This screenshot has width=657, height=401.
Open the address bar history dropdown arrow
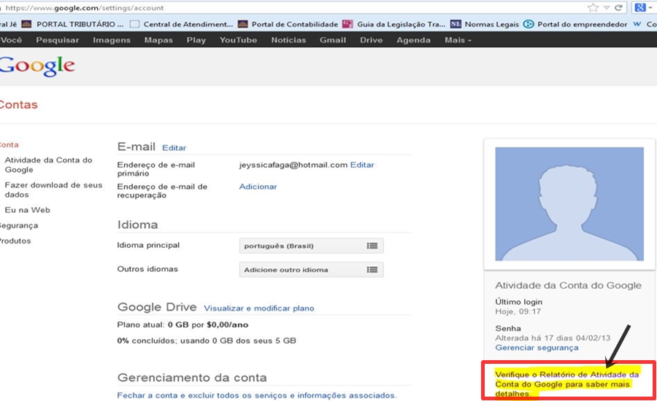[x=607, y=8]
